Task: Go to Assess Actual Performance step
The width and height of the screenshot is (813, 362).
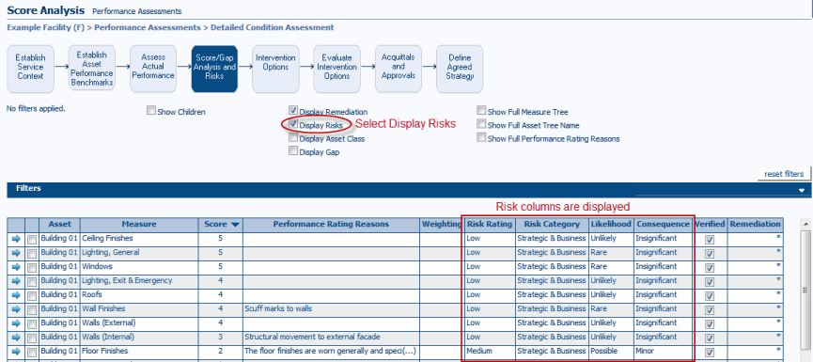Action: coord(153,69)
